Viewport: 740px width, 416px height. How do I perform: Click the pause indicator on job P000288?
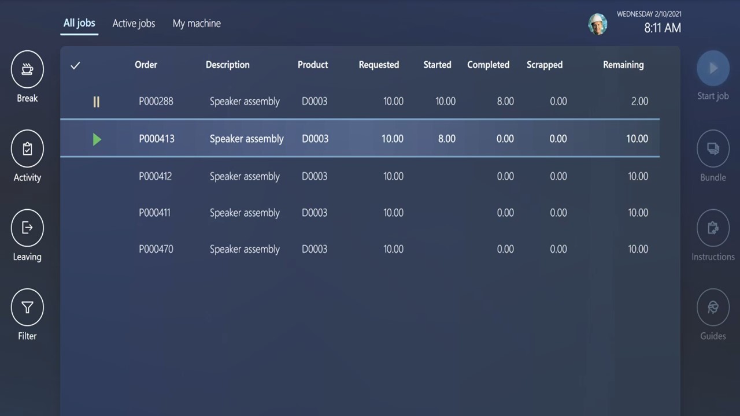point(97,101)
